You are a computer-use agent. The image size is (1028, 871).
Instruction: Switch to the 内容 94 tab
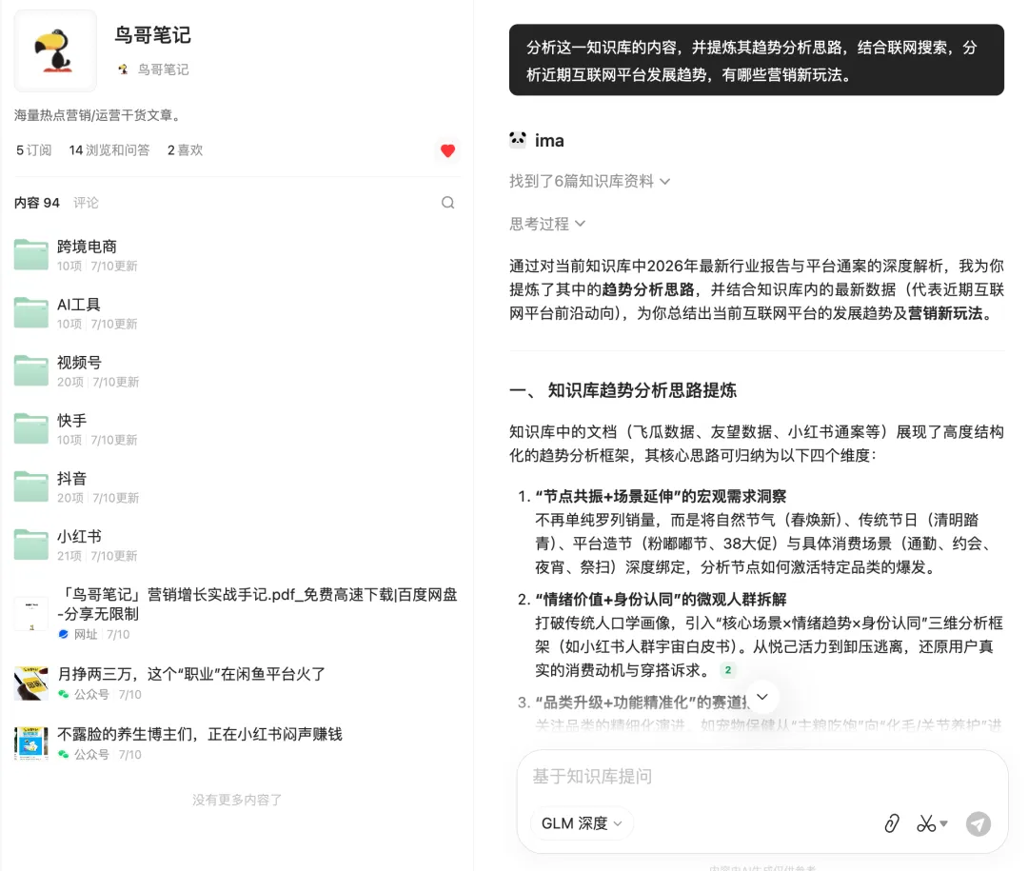point(37,203)
